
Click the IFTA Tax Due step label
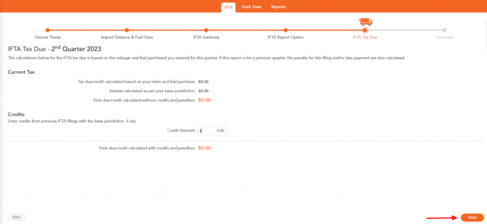(365, 37)
